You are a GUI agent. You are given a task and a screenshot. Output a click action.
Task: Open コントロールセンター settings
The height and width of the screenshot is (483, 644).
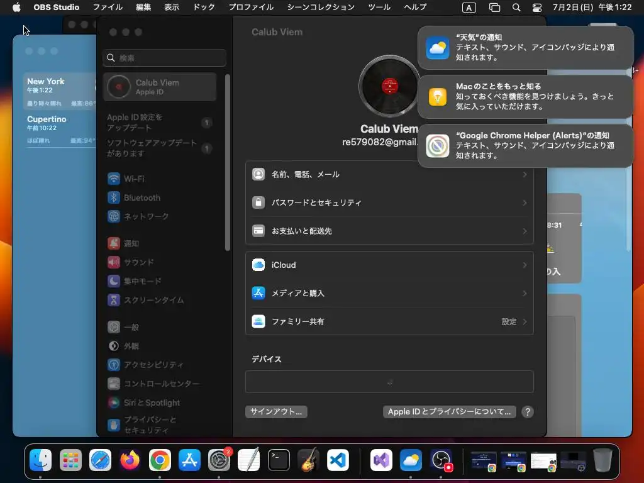153,384
